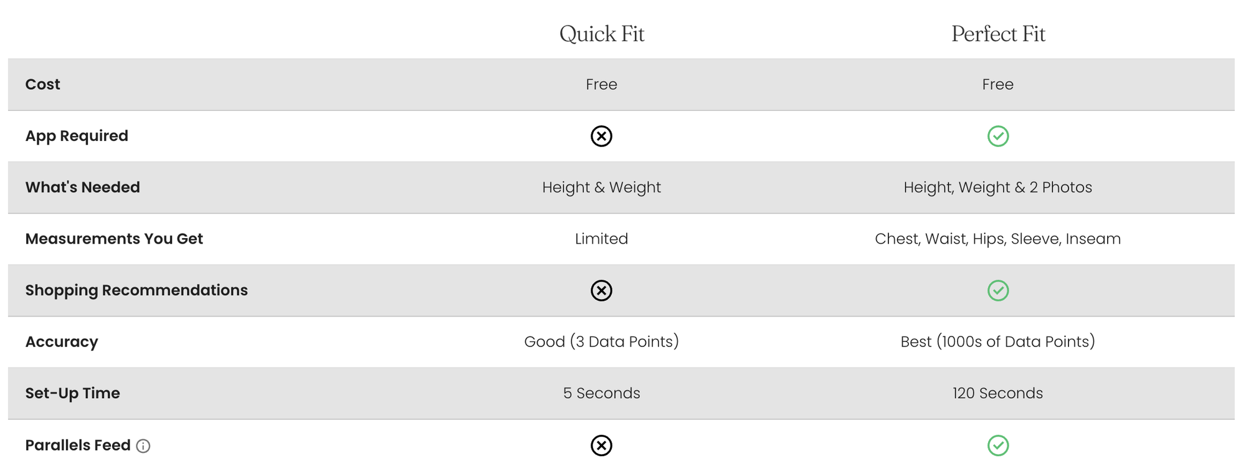Click the What's Needed row label
This screenshot has width=1246, height=476.
click(82, 187)
